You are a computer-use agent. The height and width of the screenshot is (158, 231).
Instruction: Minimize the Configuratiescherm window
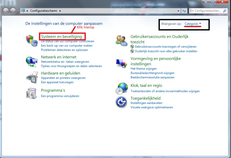[x=206, y=2]
